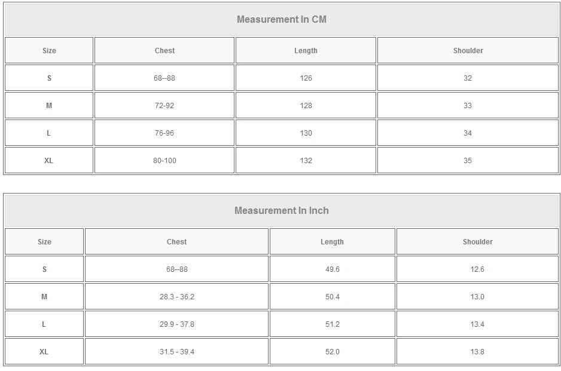Image resolution: width=561 pixels, height=371 pixels.
Task: Click the shoulder value 35
Action: tap(468, 161)
